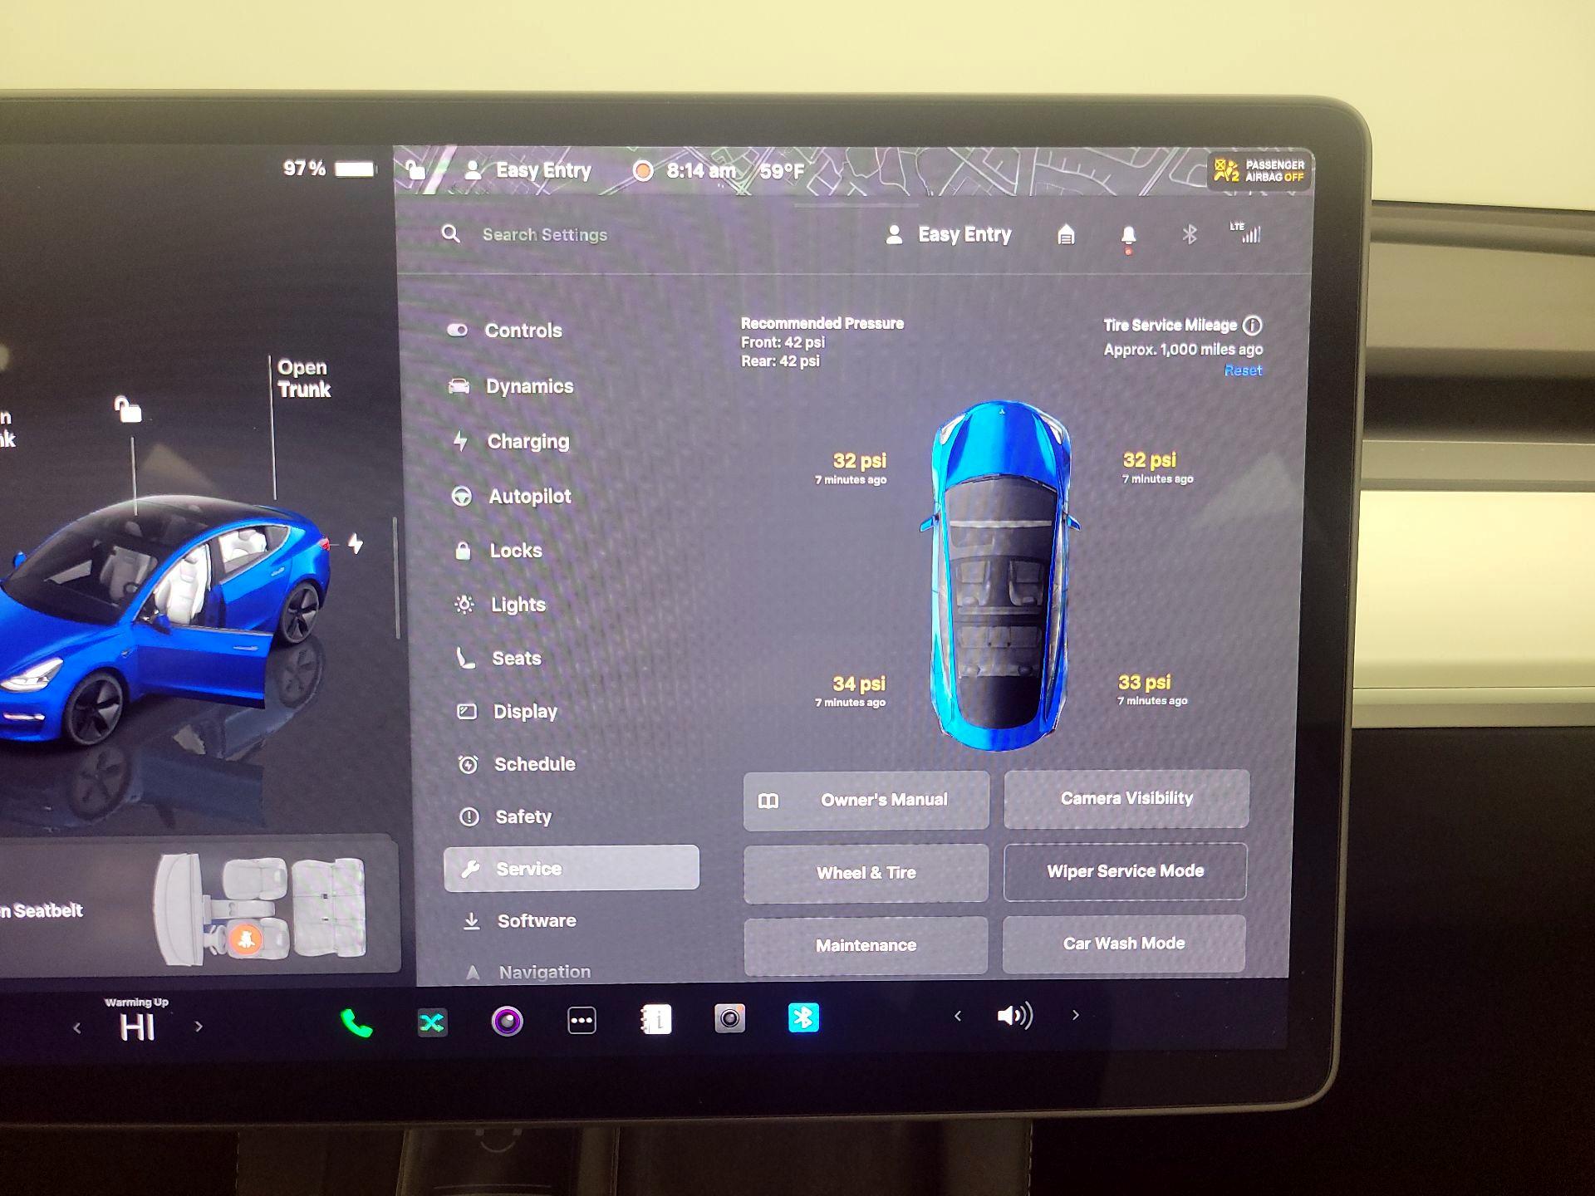Toggle the car unlock icon above vehicle
Image resolution: width=1595 pixels, height=1196 pixels.
click(x=128, y=409)
